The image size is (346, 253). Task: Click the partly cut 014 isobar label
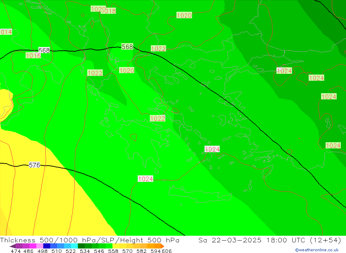click(x=6, y=32)
